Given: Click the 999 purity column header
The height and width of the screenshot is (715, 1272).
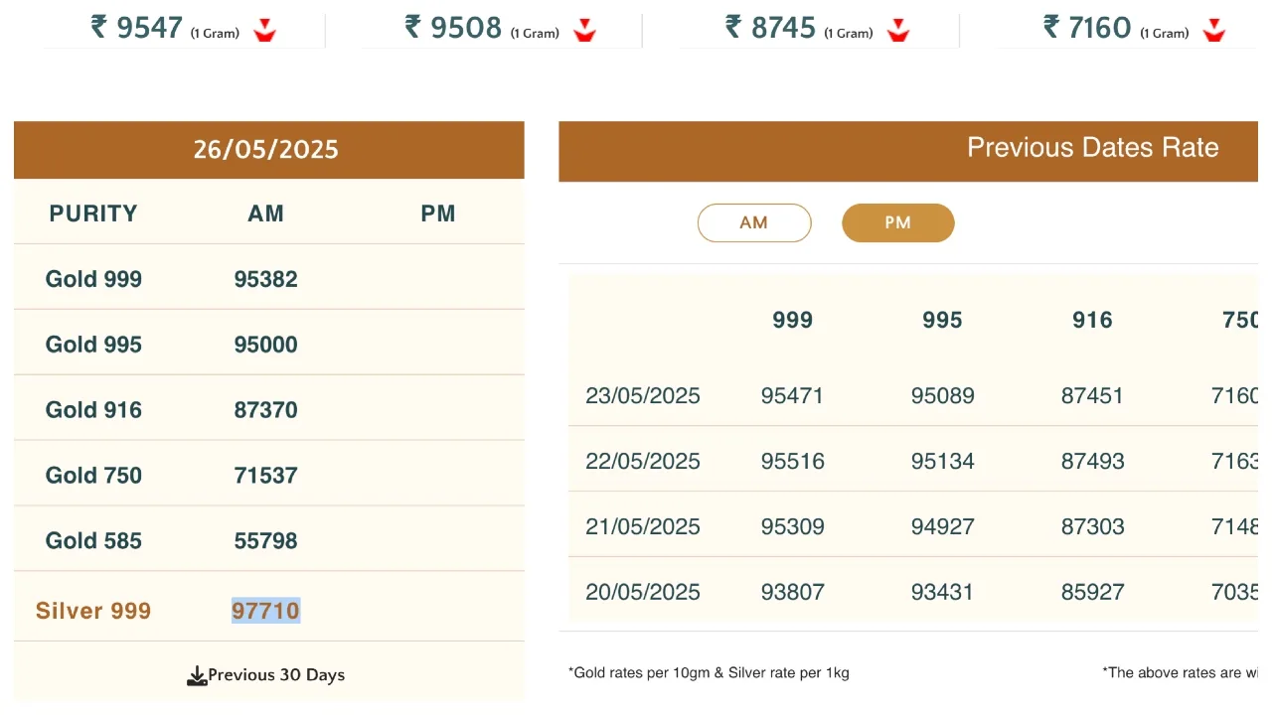Looking at the screenshot, I should [792, 320].
